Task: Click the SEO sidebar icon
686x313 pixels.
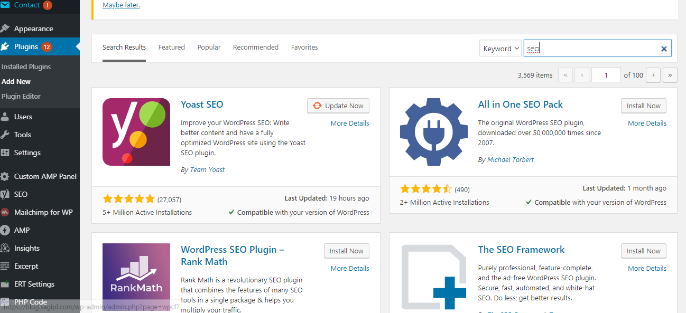Action: 7,194
